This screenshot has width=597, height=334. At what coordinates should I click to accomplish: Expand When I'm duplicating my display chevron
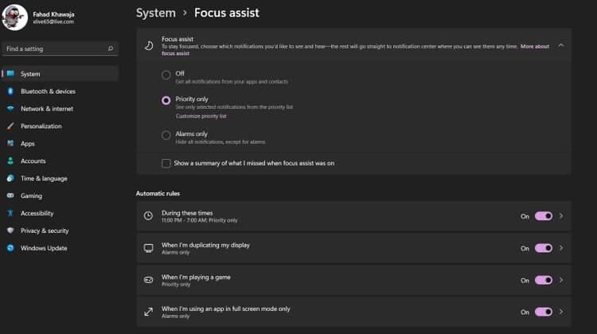(561, 248)
